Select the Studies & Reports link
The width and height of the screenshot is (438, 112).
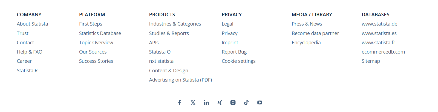(x=169, y=33)
